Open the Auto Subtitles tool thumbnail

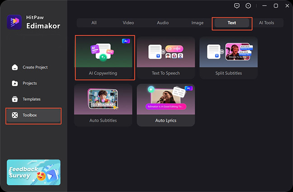point(103,99)
